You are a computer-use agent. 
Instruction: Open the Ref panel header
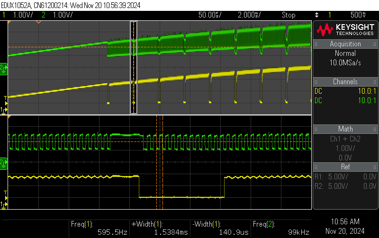click(345, 167)
